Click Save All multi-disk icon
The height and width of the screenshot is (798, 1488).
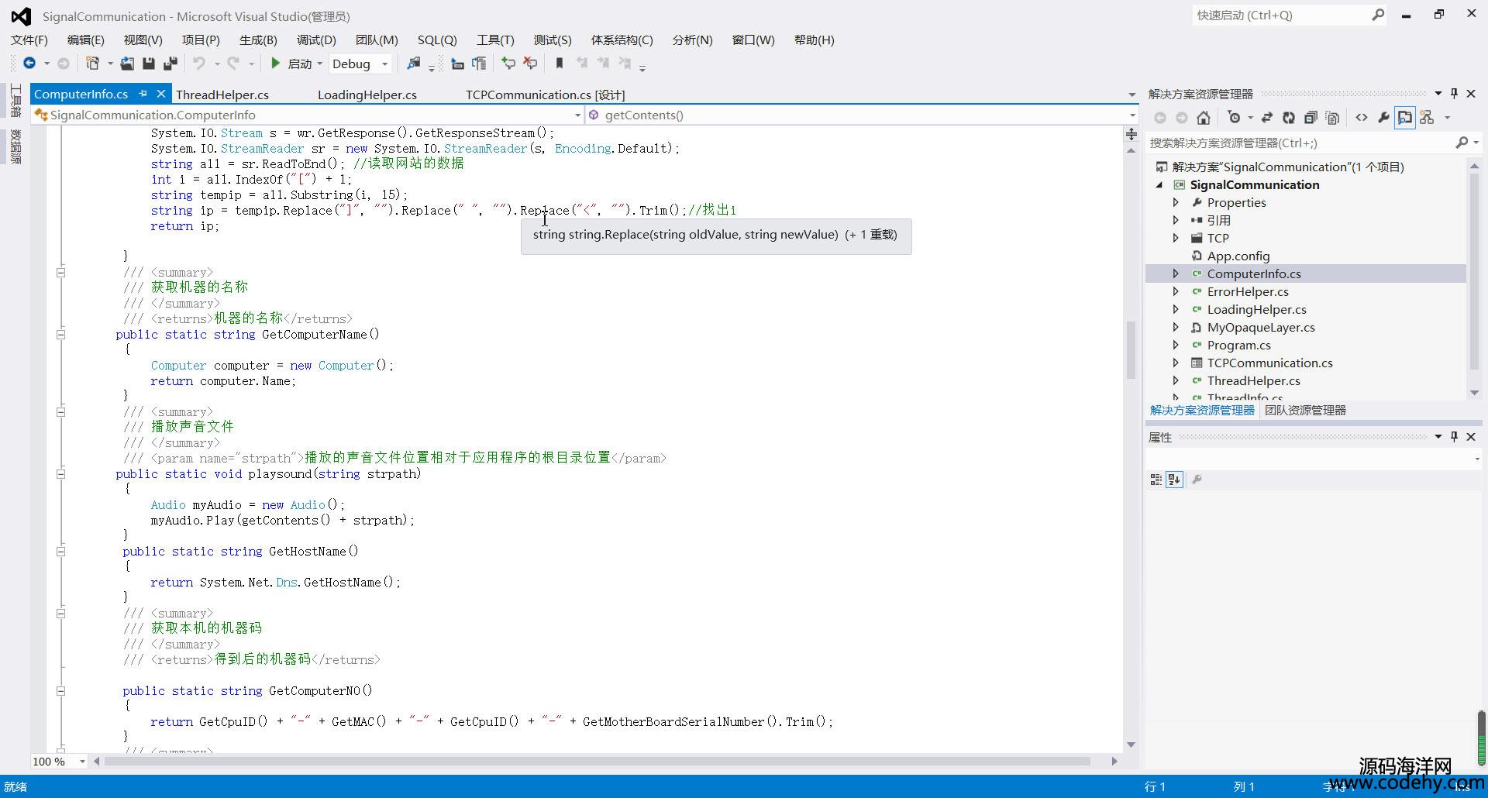coord(170,64)
